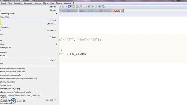Choose Move to Recycle Bin entry

coord(29,48)
